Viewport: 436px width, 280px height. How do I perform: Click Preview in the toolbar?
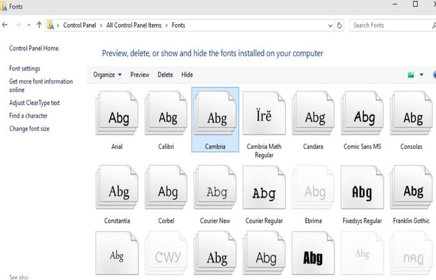140,75
